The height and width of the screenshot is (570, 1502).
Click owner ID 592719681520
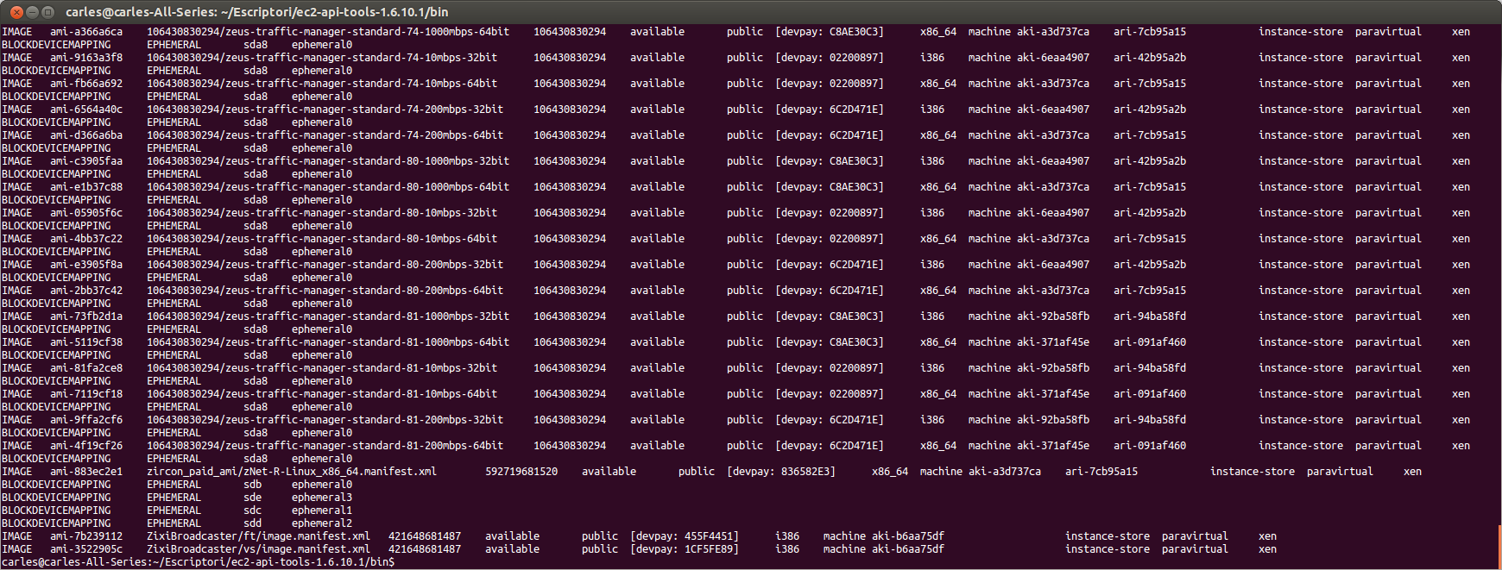pyautogui.click(x=521, y=472)
